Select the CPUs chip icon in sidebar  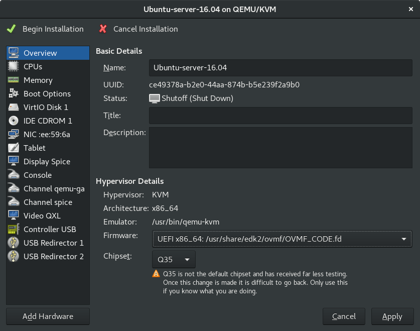point(14,66)
